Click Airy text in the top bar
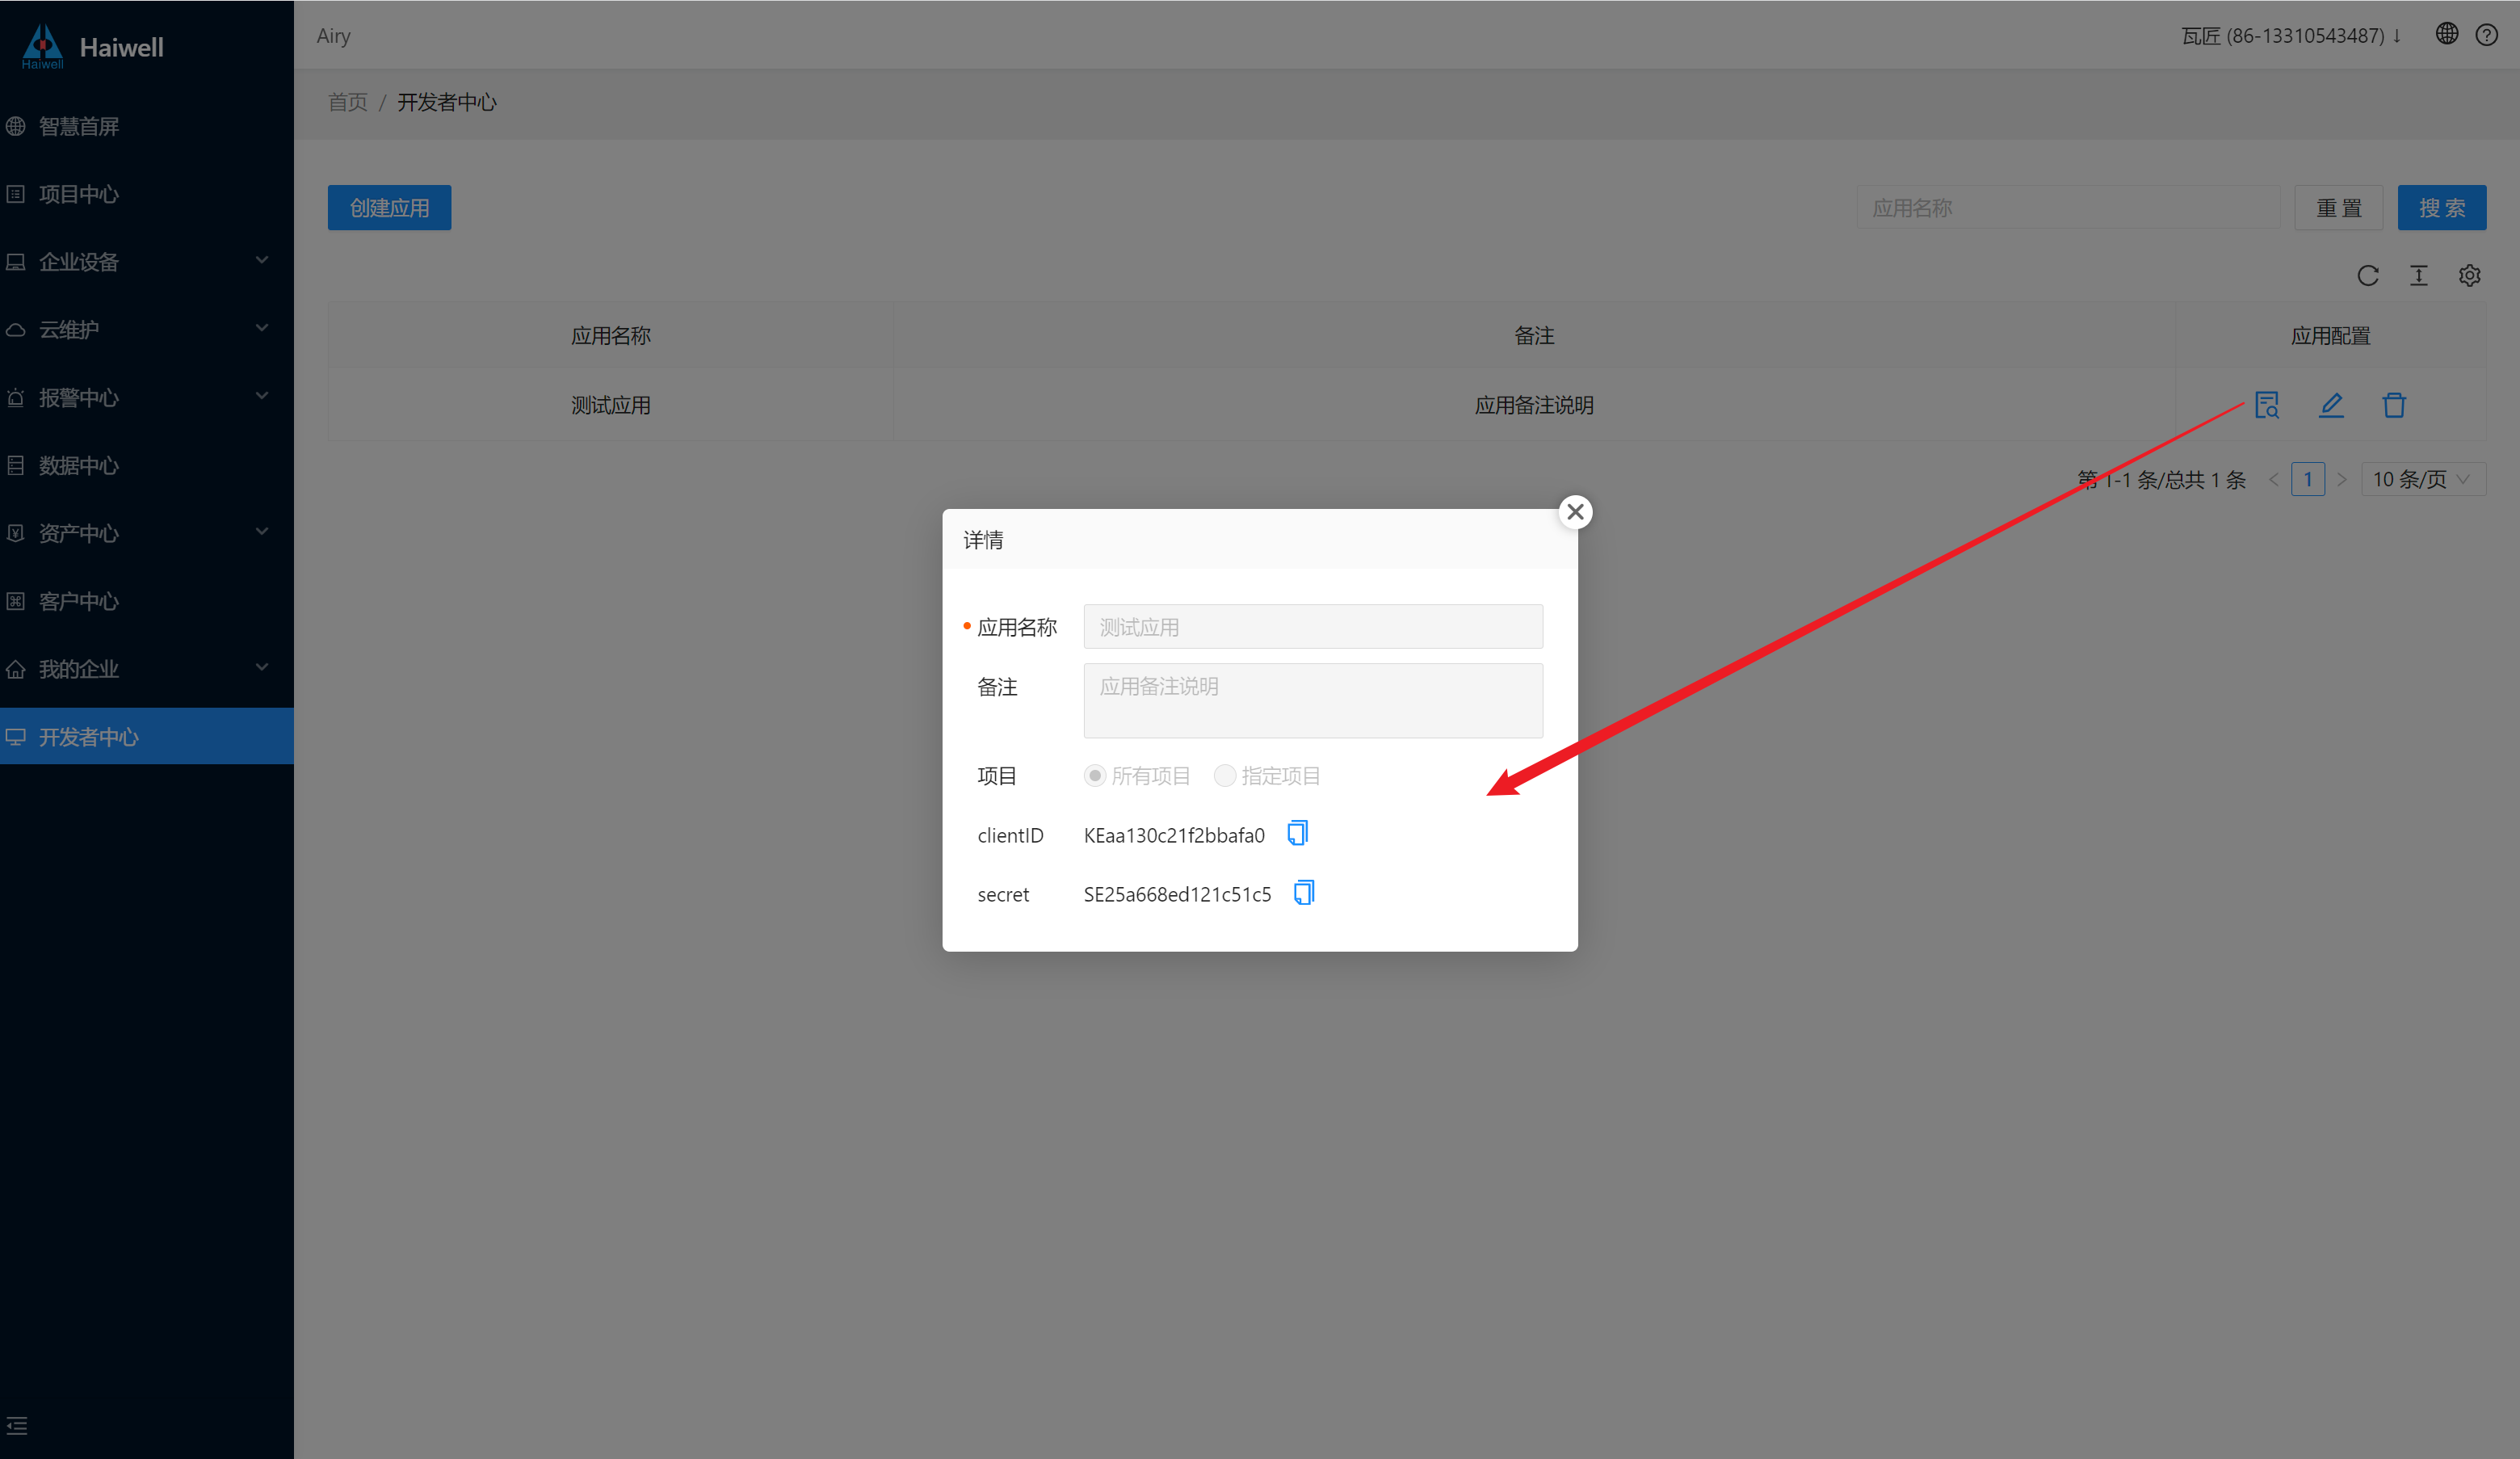The image size is (2520, 1459). point(333,36)
